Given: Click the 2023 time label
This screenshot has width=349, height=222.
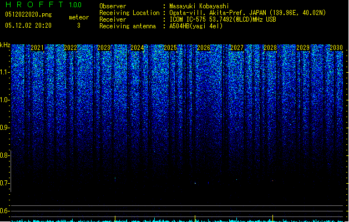Looking at the screenshot, I should tap(104, 48).
